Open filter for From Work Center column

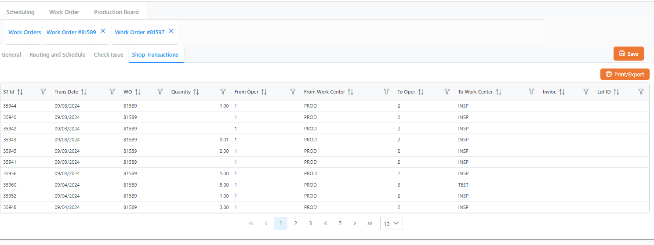pos(386,92)
